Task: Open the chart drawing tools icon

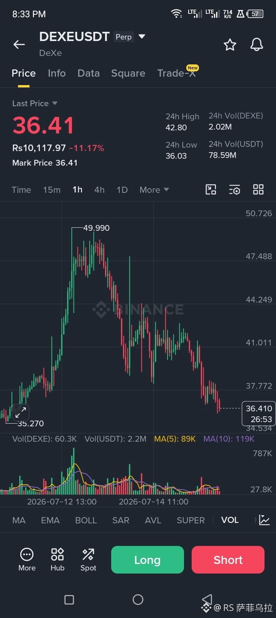Action: [211, 189]
